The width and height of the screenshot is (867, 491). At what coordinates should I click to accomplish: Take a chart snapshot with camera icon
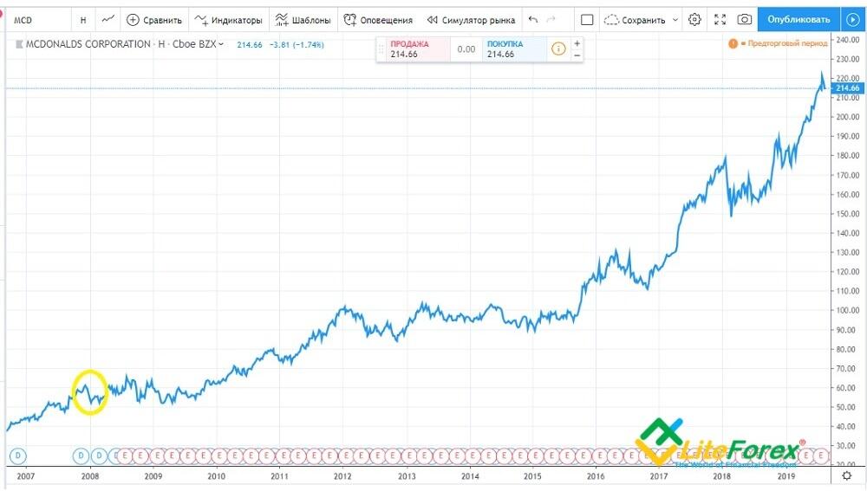[744, 20]
